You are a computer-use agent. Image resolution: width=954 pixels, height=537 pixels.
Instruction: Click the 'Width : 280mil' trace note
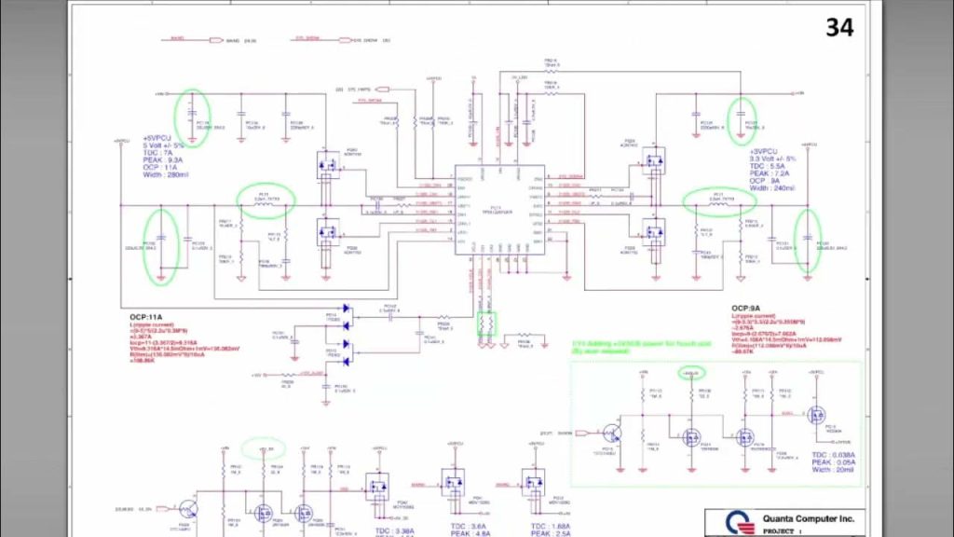pos(166,174)
